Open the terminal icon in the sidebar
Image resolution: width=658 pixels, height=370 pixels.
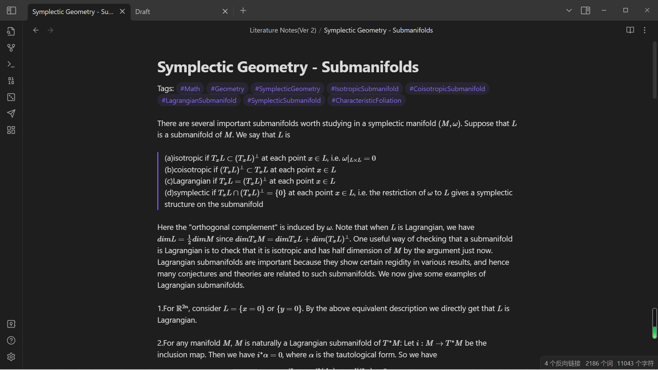[x=11, y=64]
